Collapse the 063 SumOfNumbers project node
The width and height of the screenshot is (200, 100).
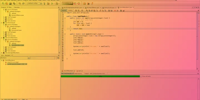pos(2,38)
